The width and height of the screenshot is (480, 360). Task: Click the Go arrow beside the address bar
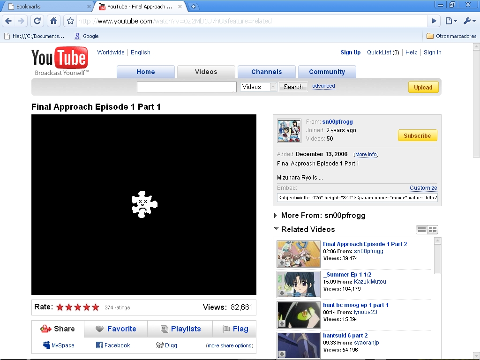coord(434,21)
